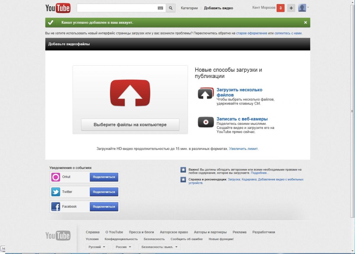
Task: Click the Сообщить об ошибке footer link
Action: tap(187, 239)
